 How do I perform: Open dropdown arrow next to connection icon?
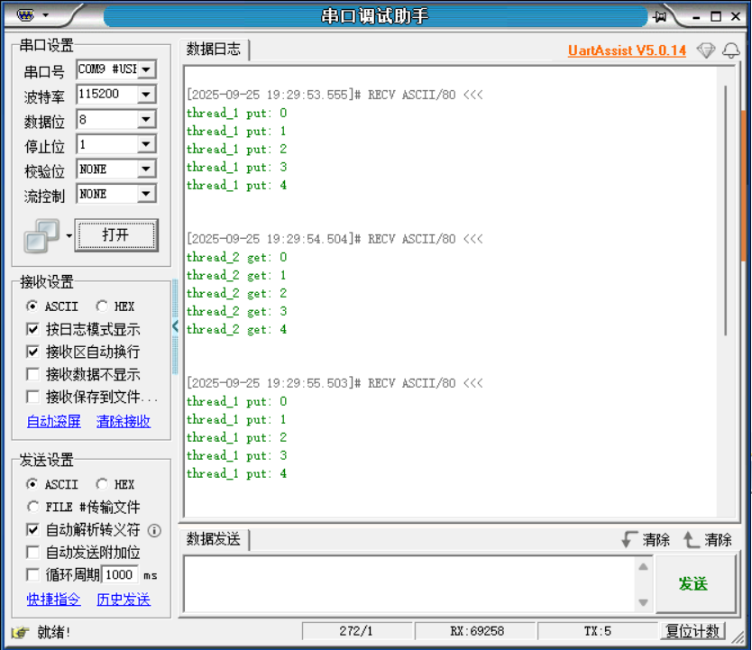(69, 236)
